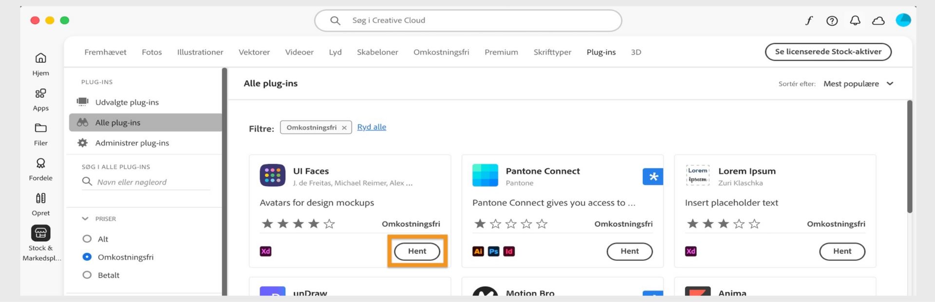Open the Hjem home icon
The image size is (935, 302).
click(x=41, y=58)
